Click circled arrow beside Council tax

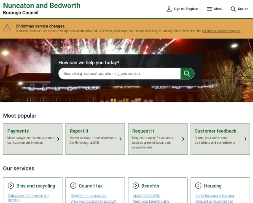73,186
